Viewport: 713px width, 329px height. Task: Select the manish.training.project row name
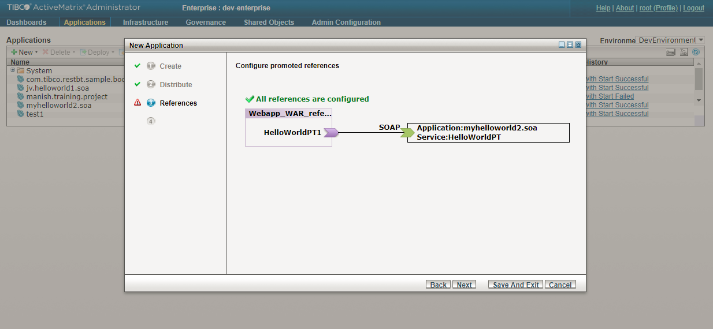pos(67,96)
